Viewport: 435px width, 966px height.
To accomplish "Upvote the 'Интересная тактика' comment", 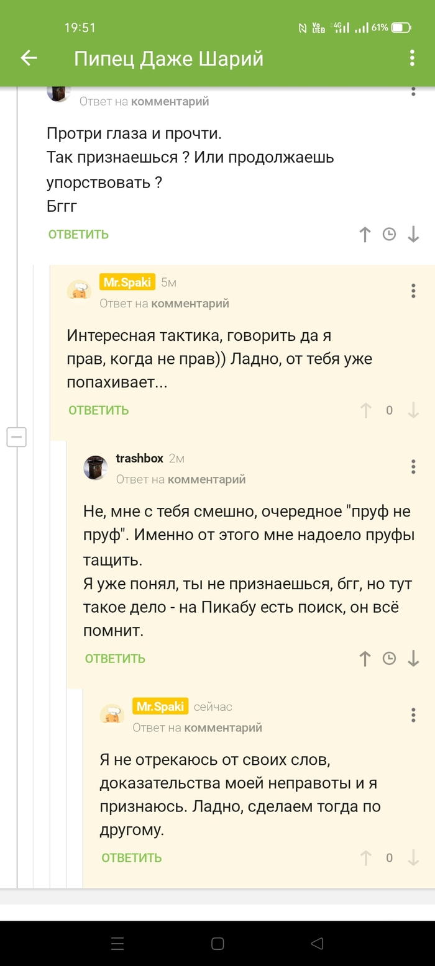I will pyautogui.click(x=365, y=410).
